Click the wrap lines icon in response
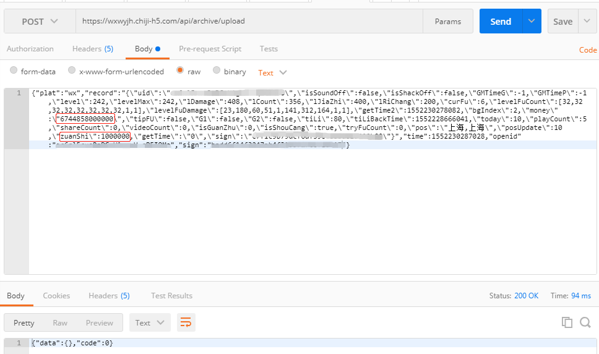The width and height of the screenshot is (599, 354). [186, 322]
